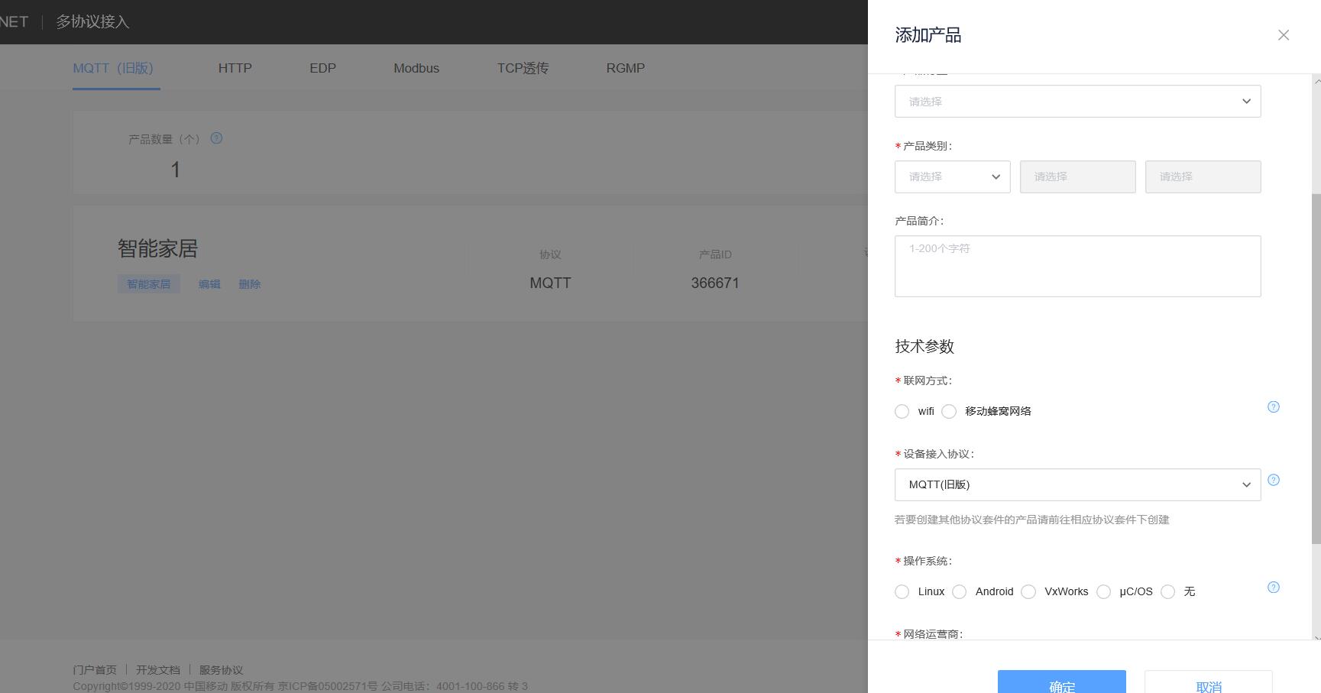Switch to the HTTP tab
The image size is (1321, 693).
pos(235,67)
